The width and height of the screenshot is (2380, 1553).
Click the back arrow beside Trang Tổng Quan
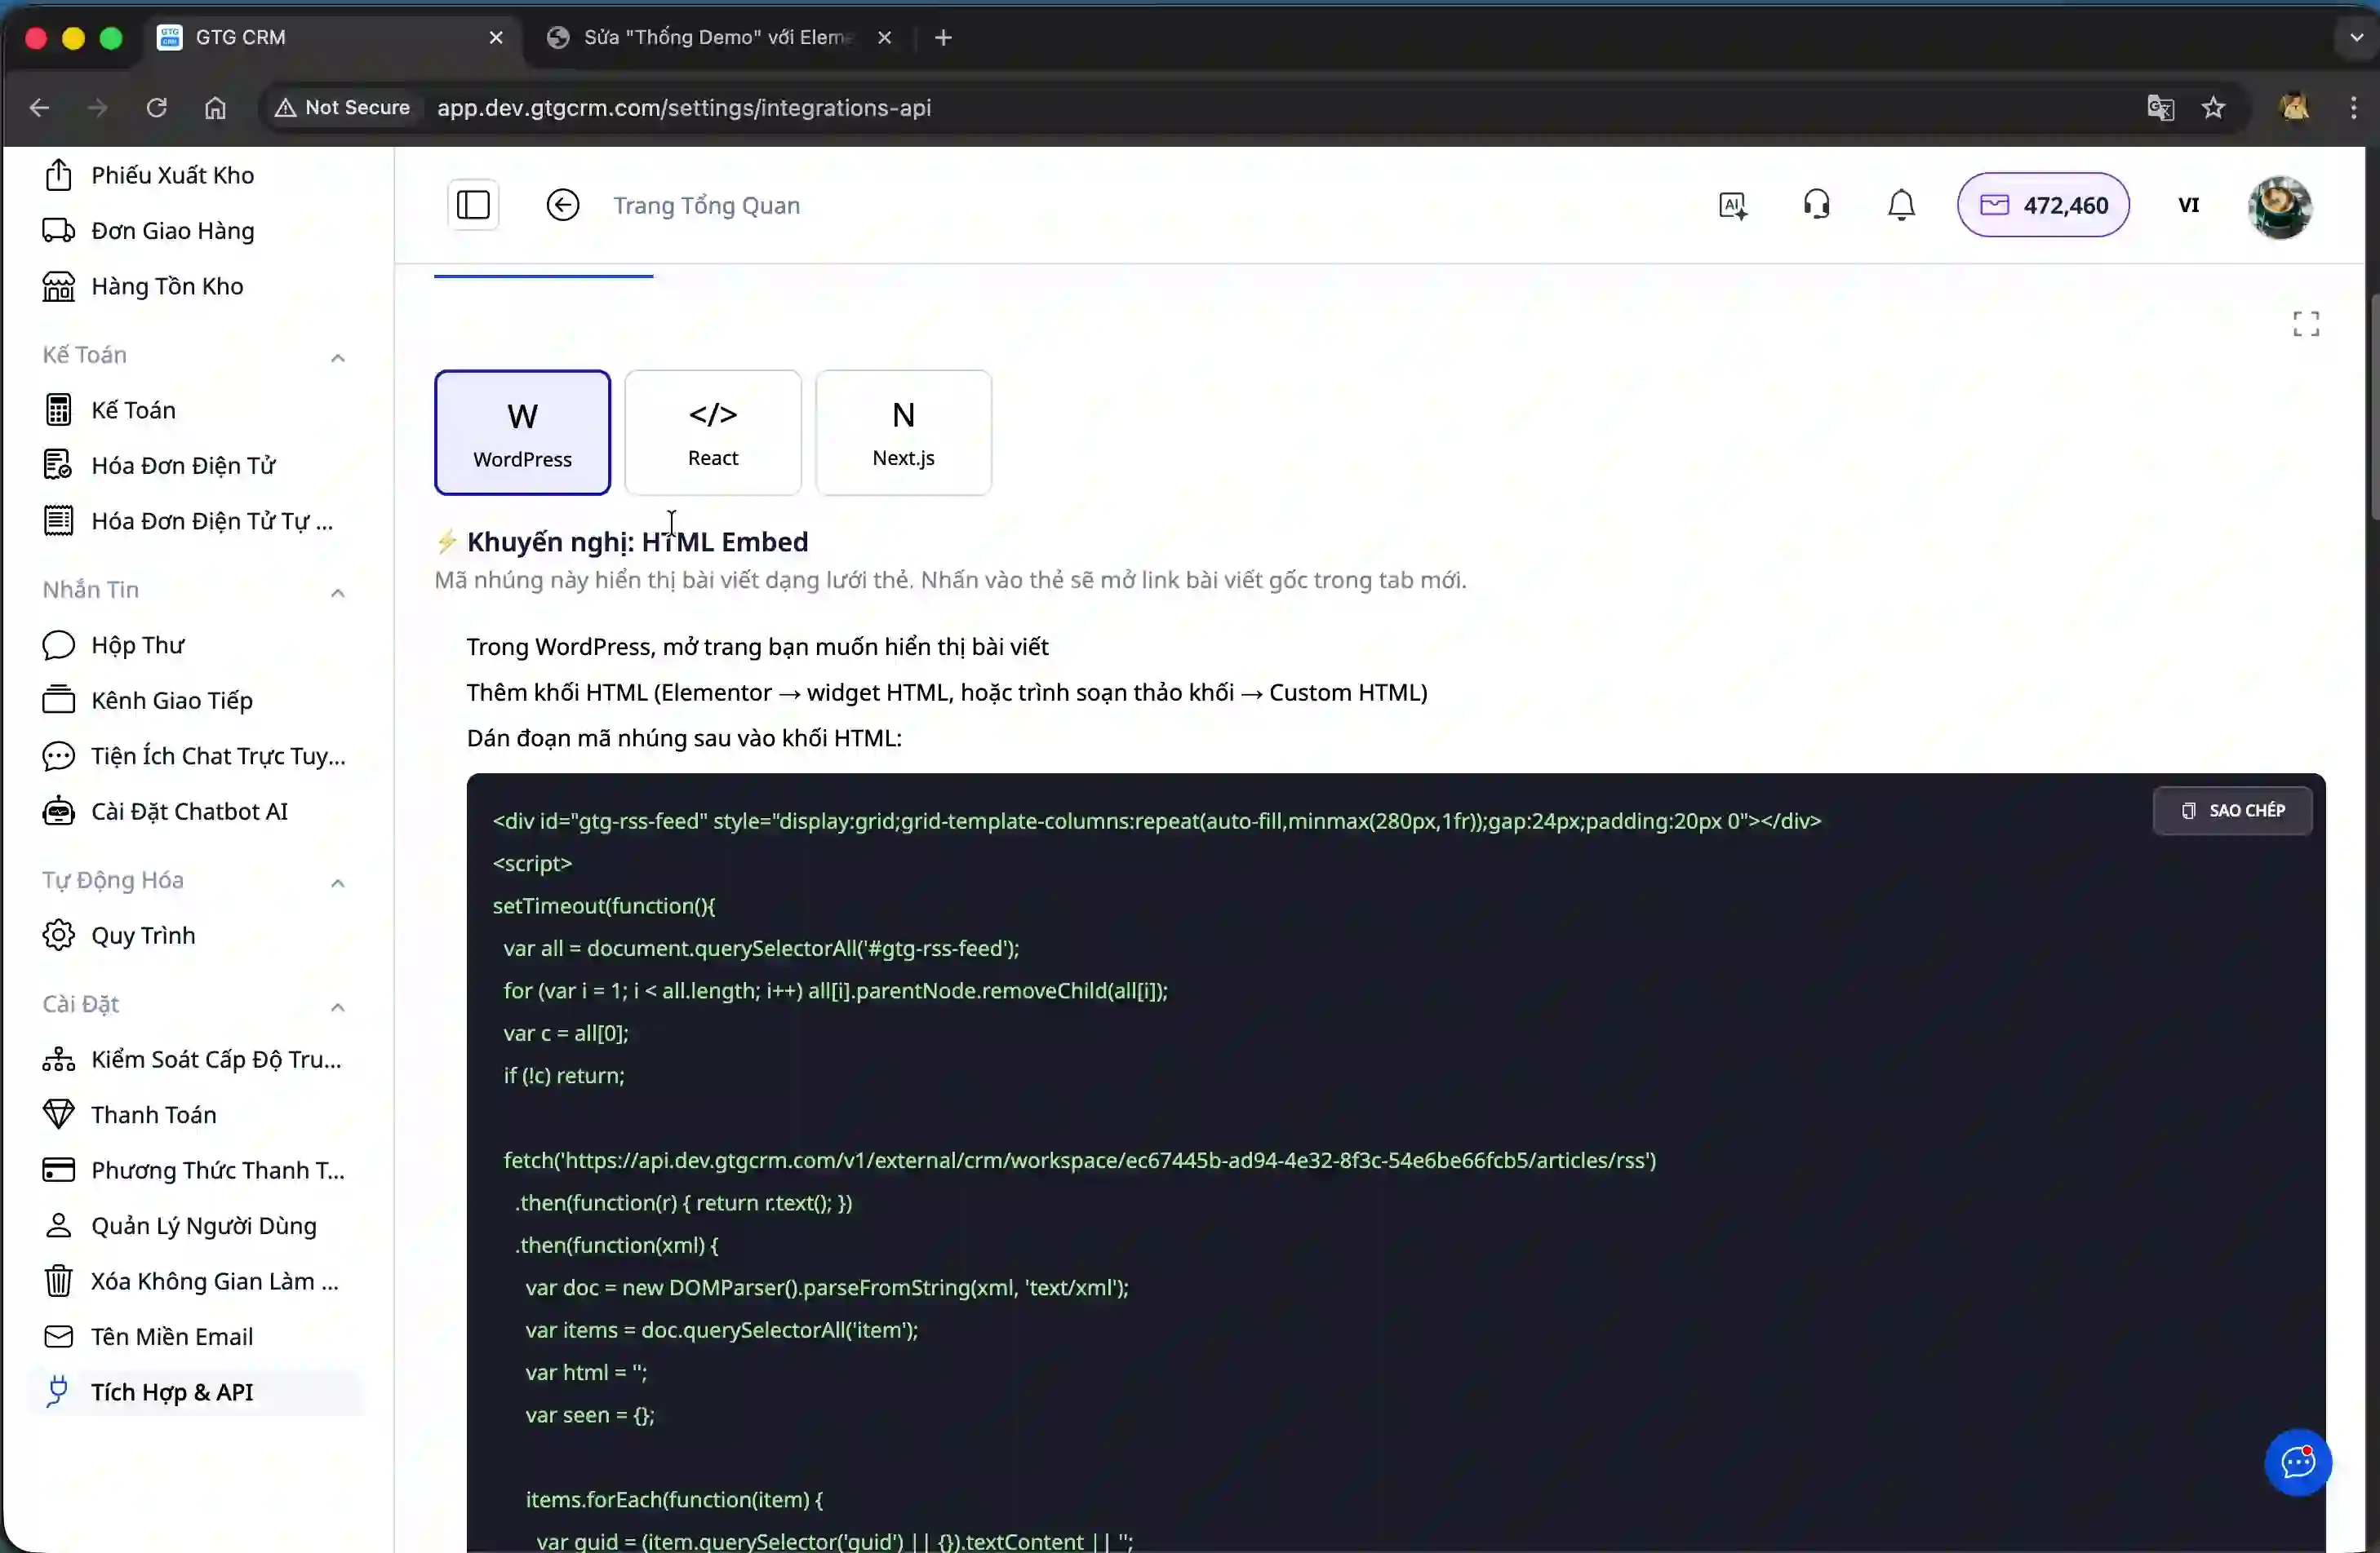pos(562,204)
